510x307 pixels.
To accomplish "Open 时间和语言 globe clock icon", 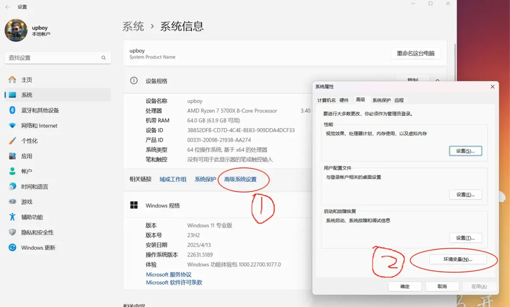I will pos(12,186).
